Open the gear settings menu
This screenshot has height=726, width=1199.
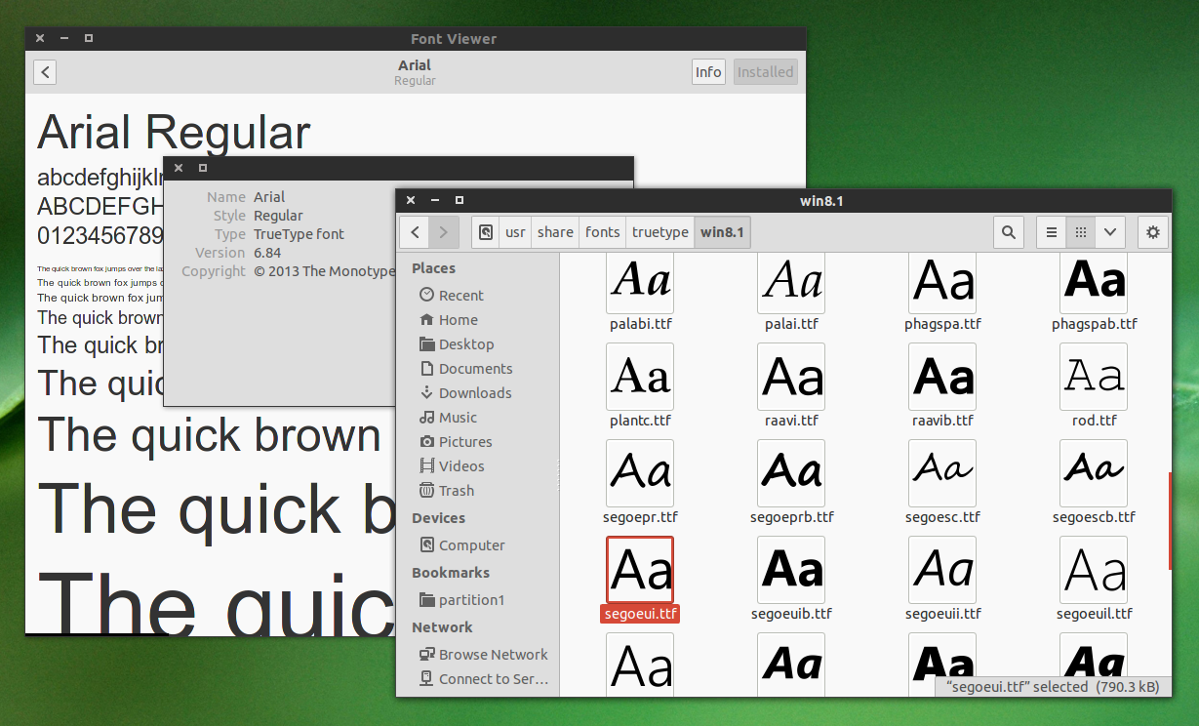point(1153,232)
